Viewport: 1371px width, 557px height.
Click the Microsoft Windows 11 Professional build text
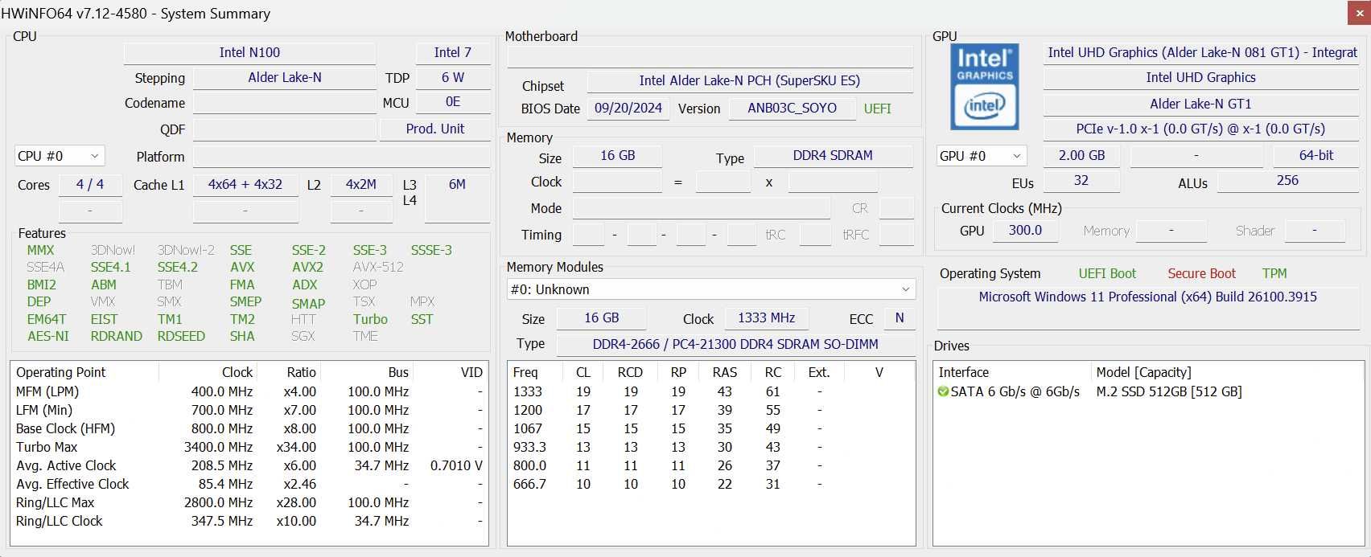point(1147,297)
